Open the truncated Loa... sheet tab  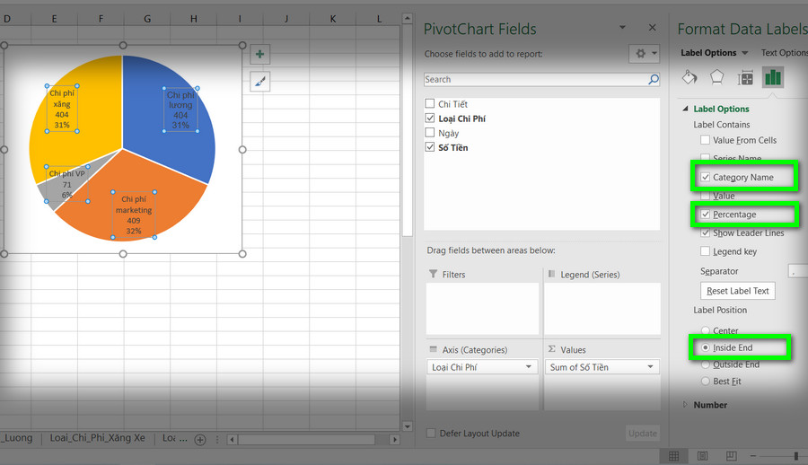click(175, 438)
